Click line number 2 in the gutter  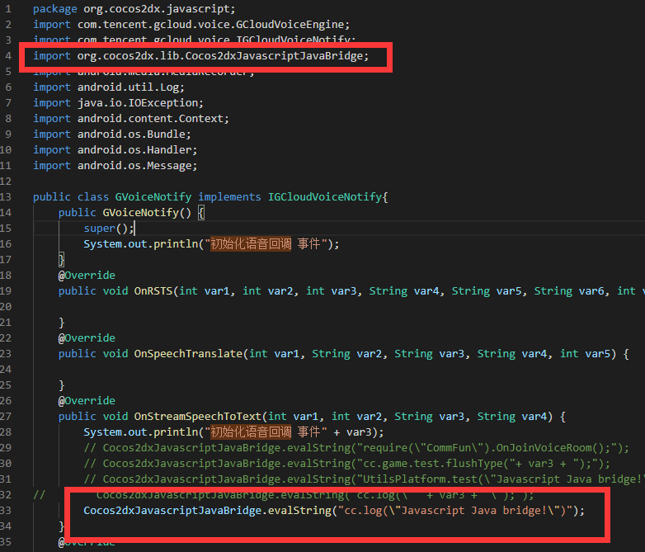pyautogui.click(x=8, y=25)
